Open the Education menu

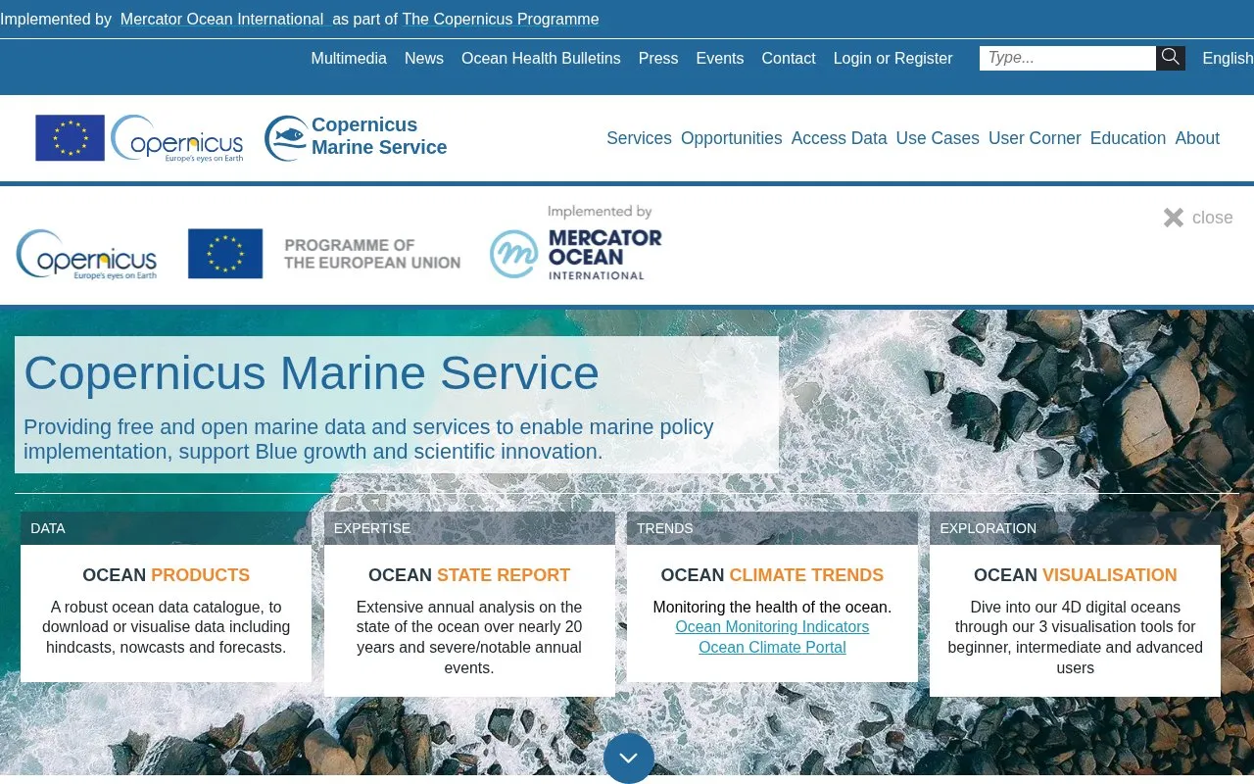click(x=1128, y=138)
